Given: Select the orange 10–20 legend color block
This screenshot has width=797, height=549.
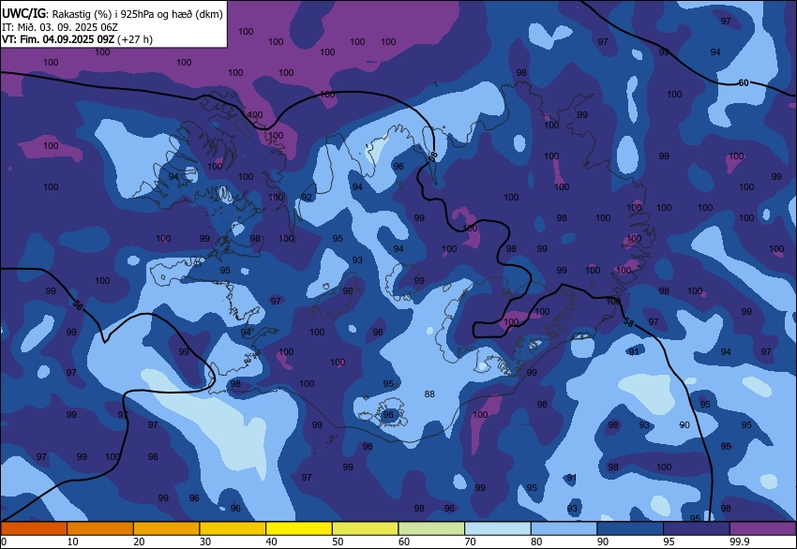Looking at the screenshot, I should tap(100, 528).
